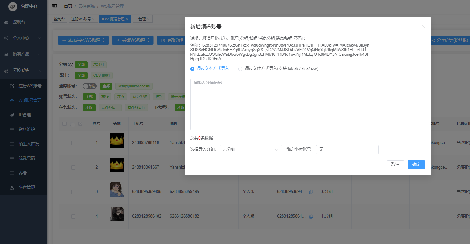The image size is (470, 244).
Task: Filter 账号状态 by 在线
Action: point(120,97)
